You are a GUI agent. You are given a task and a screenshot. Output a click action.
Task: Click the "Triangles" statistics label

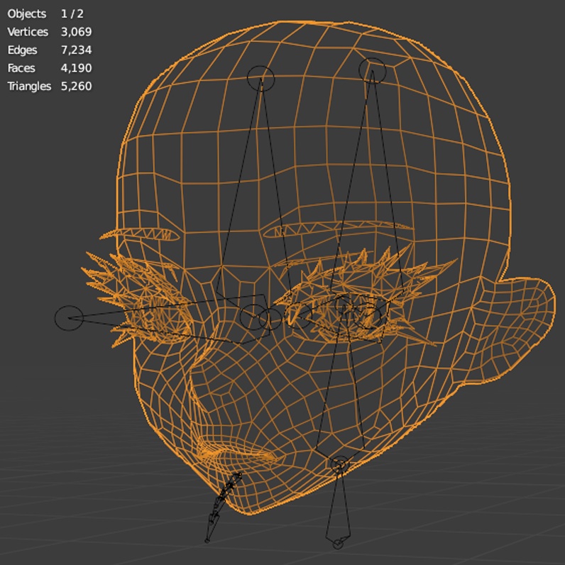(x=29, y=86)
